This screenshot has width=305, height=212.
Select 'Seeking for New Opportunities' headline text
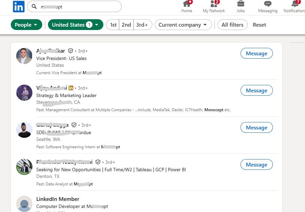click(69, 170)
